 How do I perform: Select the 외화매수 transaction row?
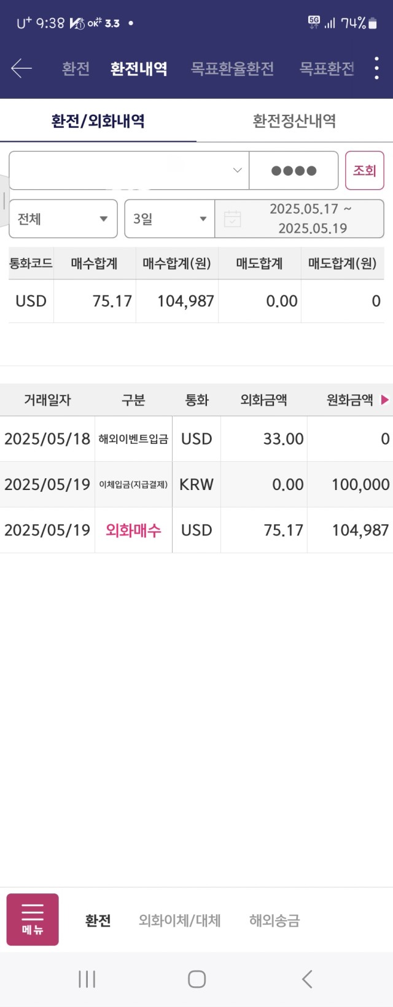196,530
